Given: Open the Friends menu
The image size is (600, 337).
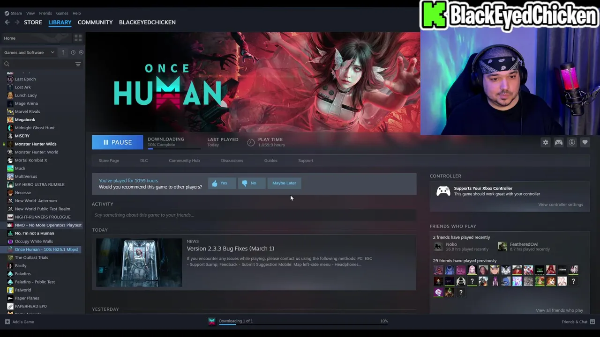Looking at the screenshot, I should pos(45,13).
